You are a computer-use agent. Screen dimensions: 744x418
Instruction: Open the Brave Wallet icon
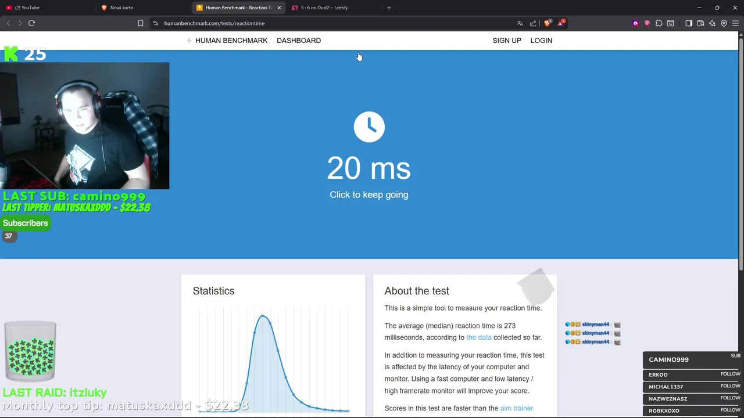pyautogui.click(x=700, y=23)
